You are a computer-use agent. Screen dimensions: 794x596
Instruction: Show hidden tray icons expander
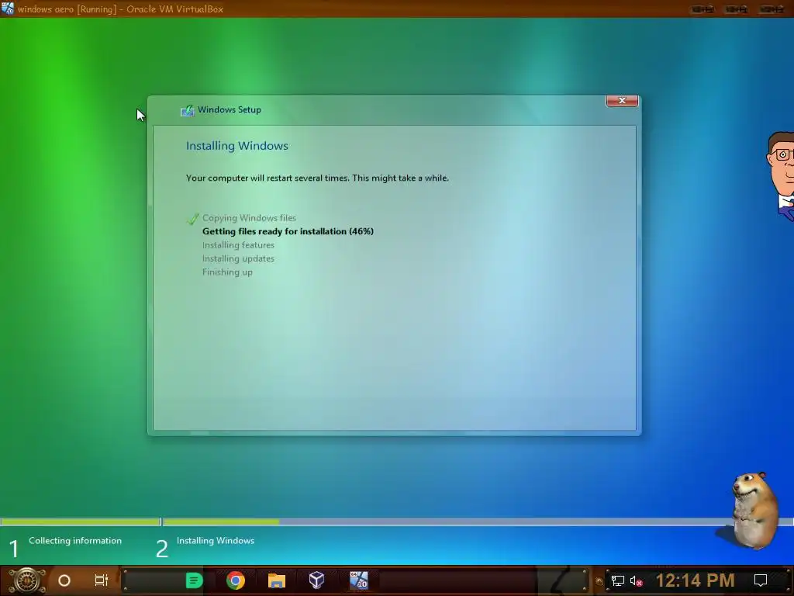pos(599,581)
